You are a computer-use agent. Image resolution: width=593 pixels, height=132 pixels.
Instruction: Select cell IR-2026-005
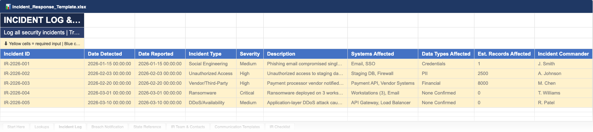[x=42, y=103]
